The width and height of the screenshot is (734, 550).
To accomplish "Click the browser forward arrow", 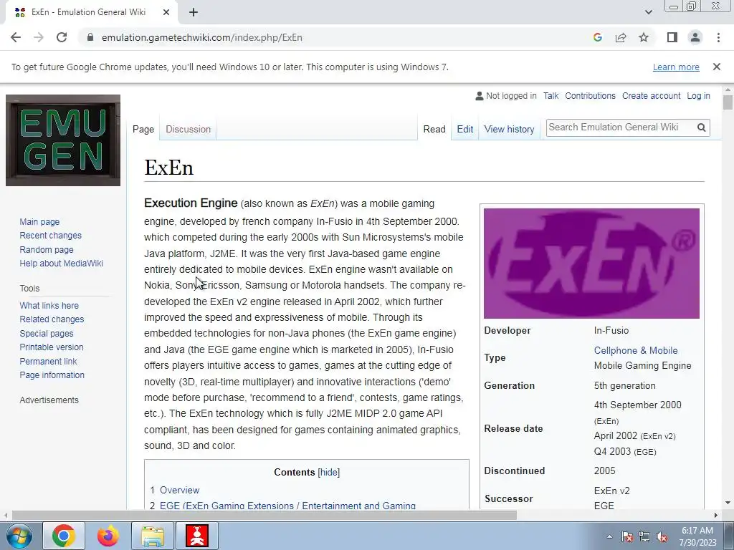I will pos(39,37).
